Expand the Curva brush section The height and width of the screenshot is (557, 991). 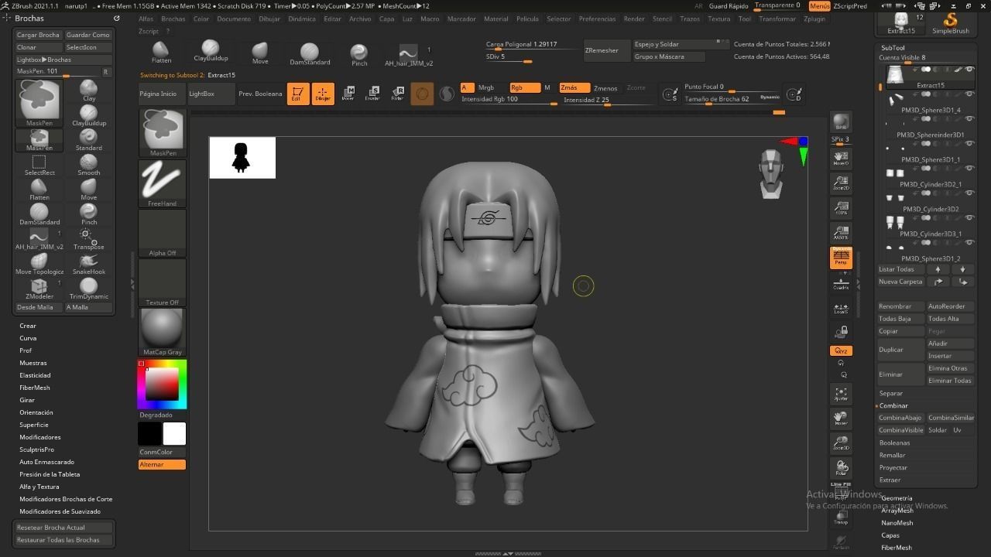pyautogui.click(x=28, y=338)
